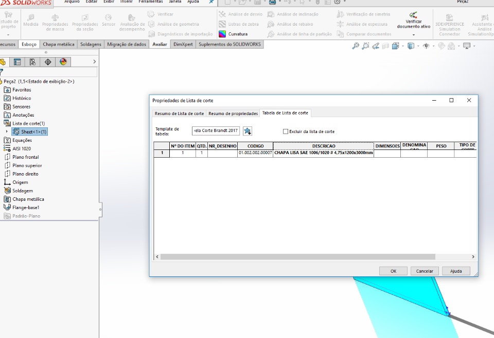494x338 pixels.
Task: Click the Análise de inclinação icon
Action: tap(271, 14)
